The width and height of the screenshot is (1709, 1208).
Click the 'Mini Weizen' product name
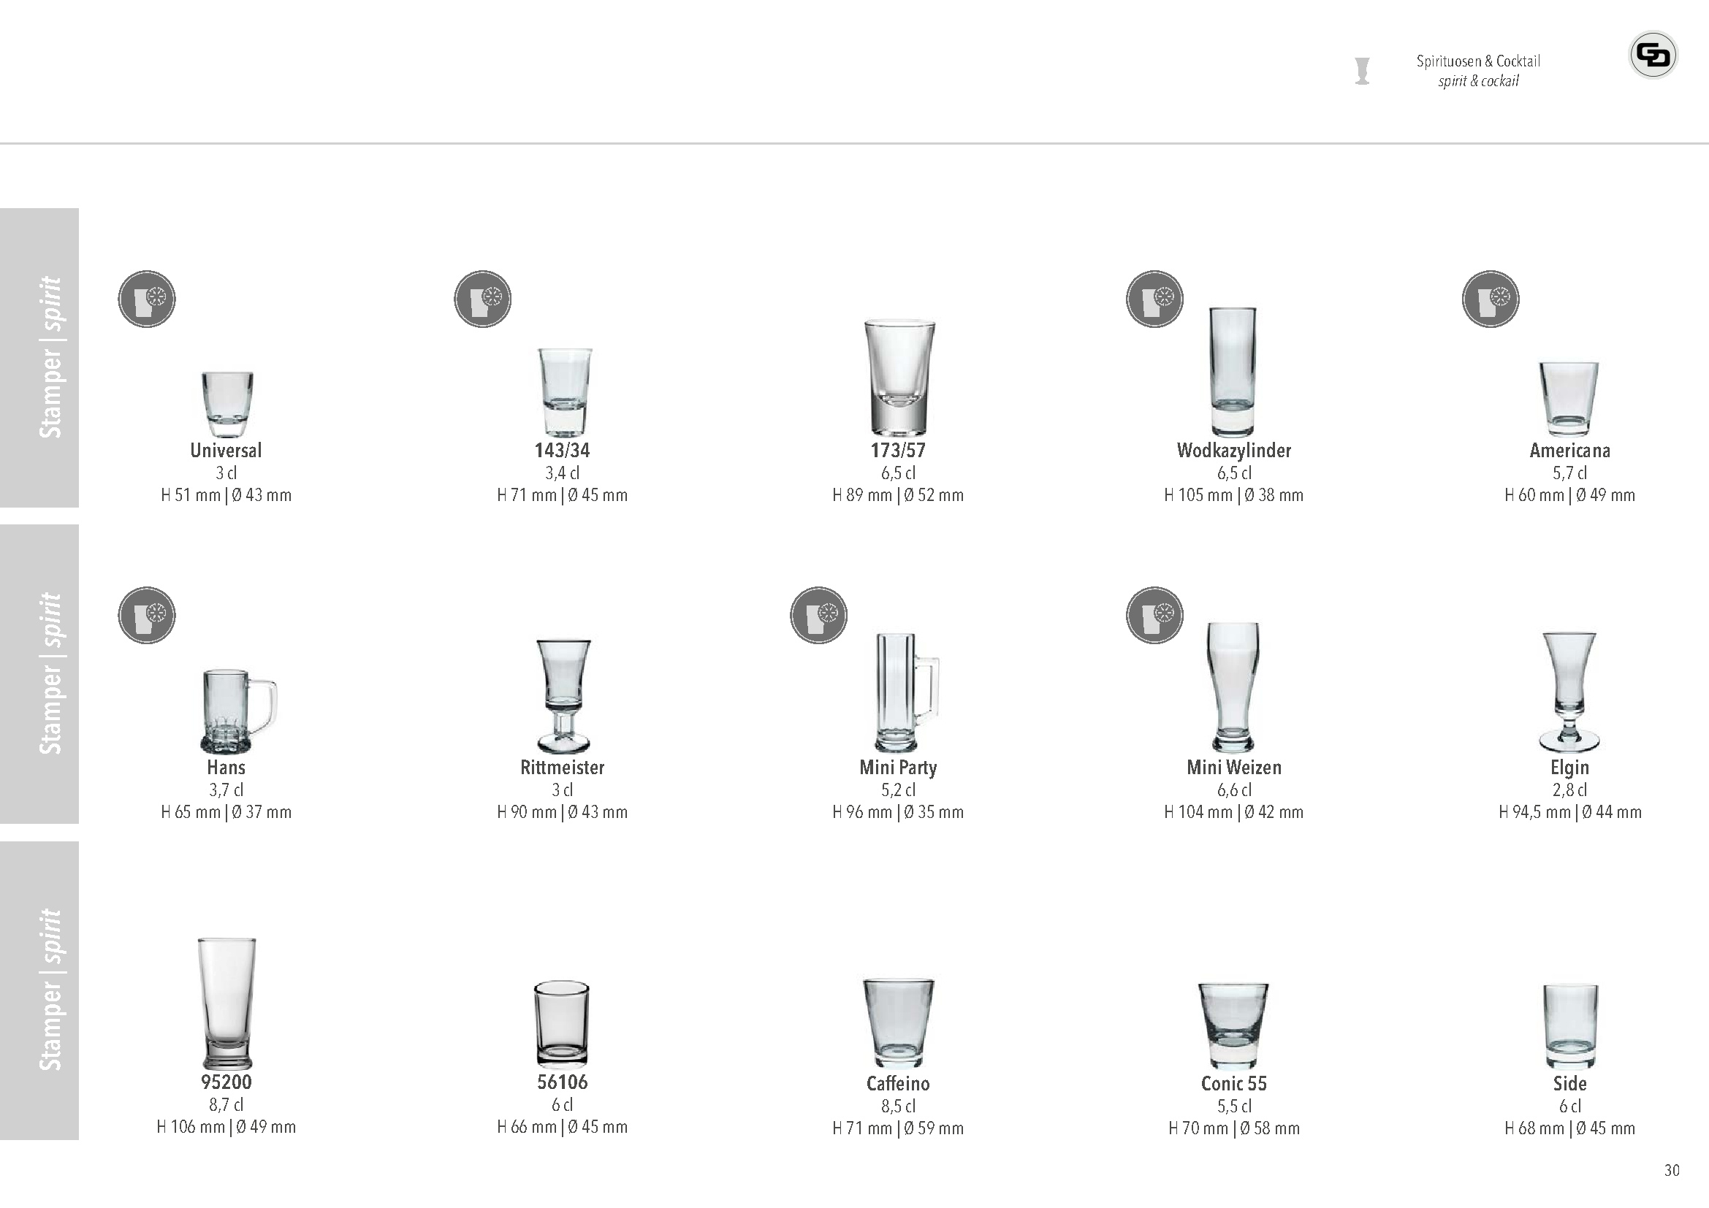[1234, 767]
